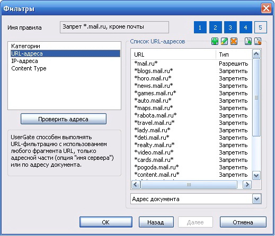Go to wizard step 4
Viewport: 275px width, 236px height.
pos(245,28)
